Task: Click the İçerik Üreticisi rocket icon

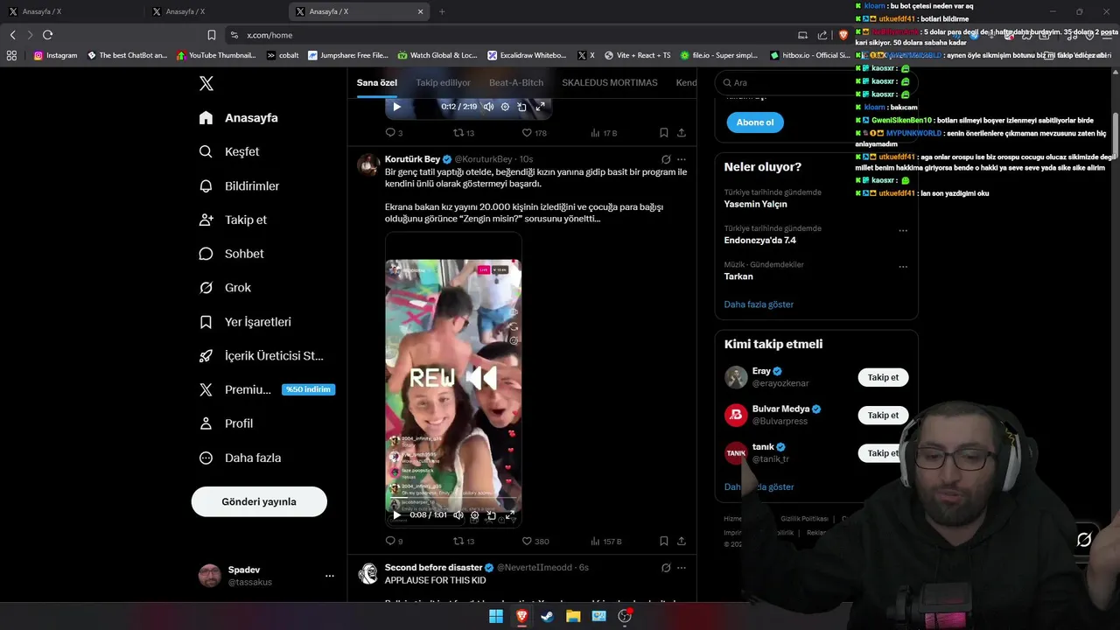Action: coord(206,356)
